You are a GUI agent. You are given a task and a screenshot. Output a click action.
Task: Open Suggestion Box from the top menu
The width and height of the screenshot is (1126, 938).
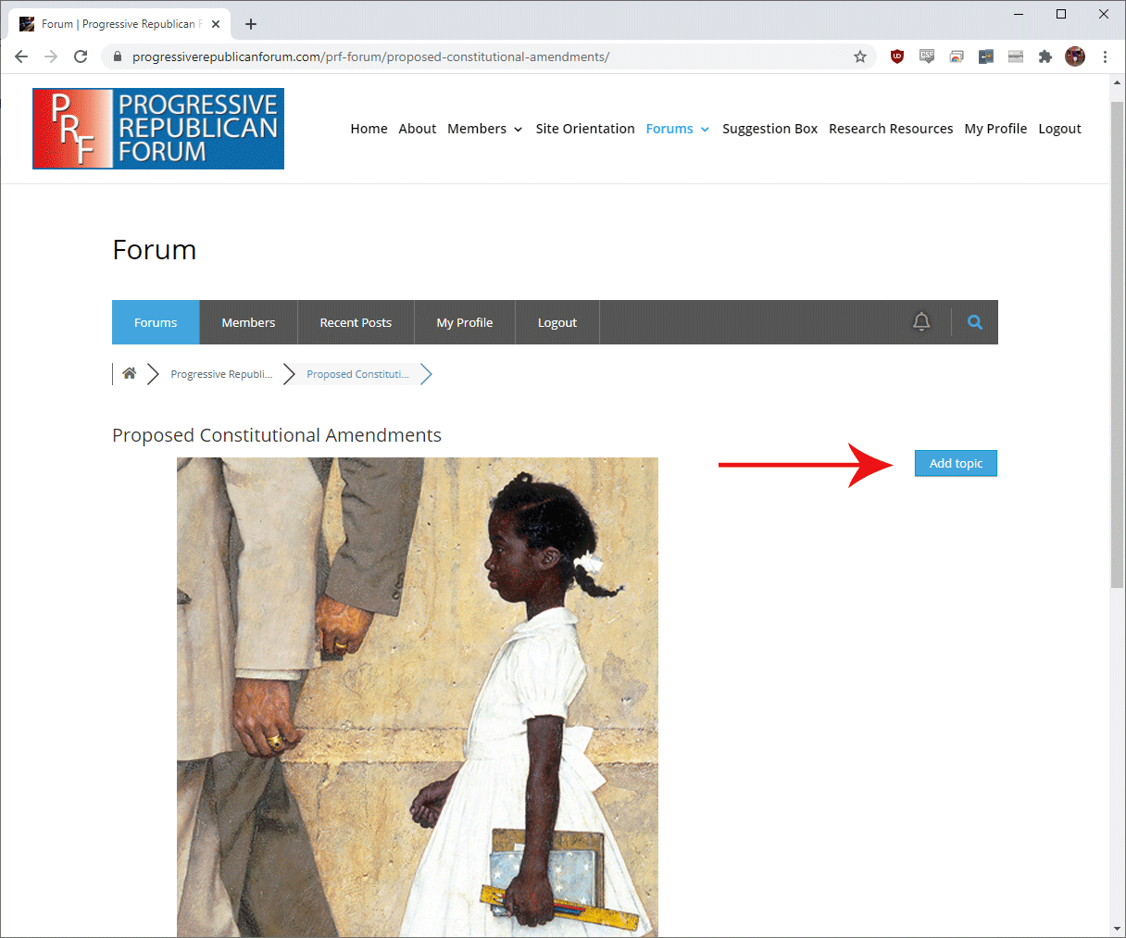click(769, 129)
